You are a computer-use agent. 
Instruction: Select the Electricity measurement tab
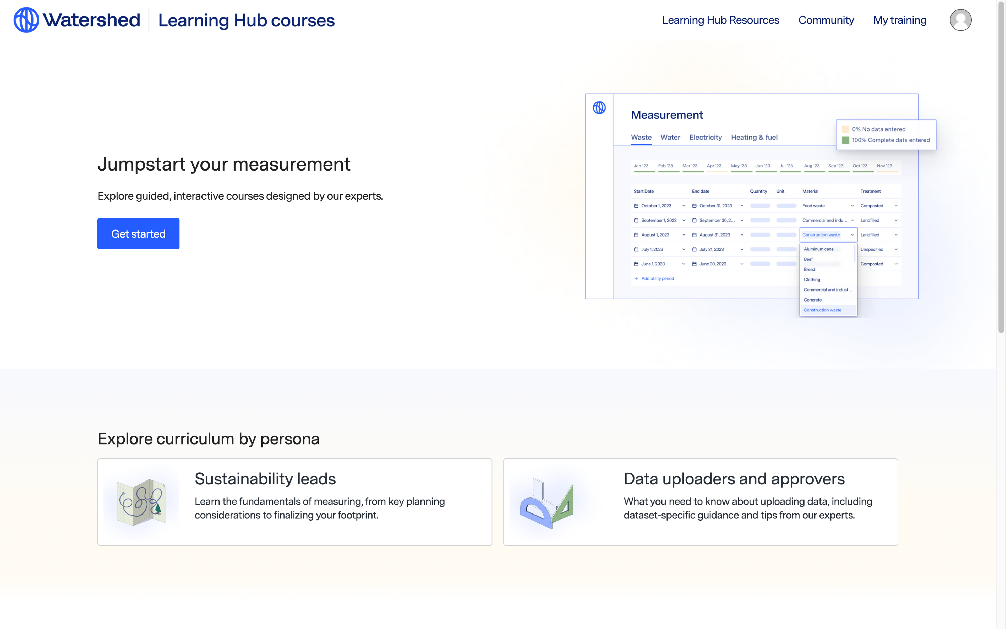pyautogui.click(x=706, y=137)
